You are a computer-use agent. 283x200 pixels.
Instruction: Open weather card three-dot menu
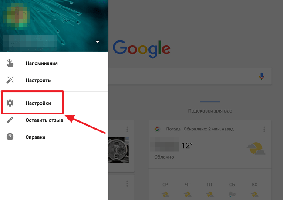click(x=264, y=129)
